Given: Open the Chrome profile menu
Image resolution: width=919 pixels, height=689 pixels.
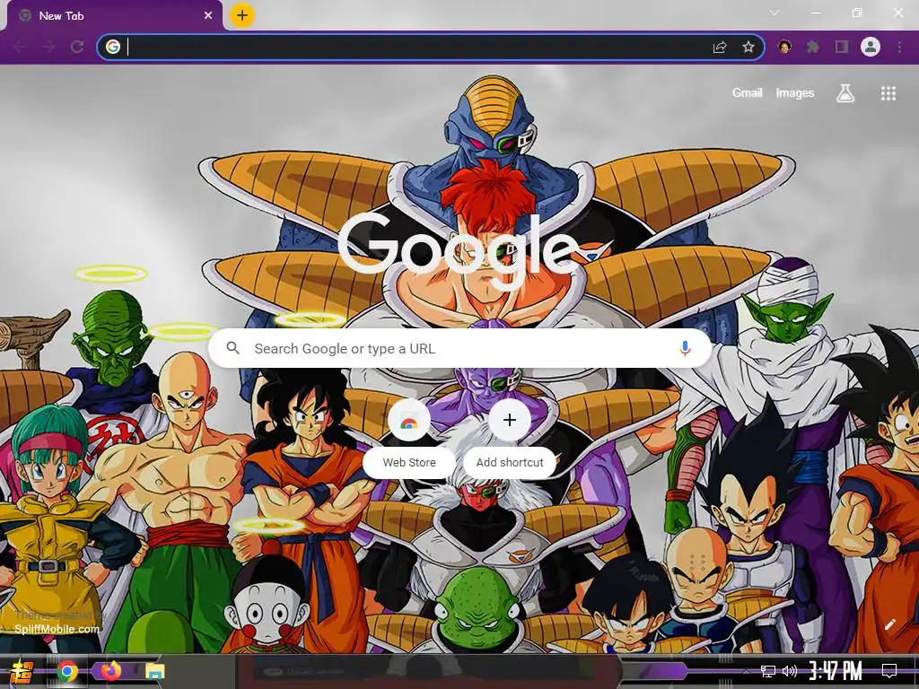Looking at the screenshot, I should click(871, 47).
